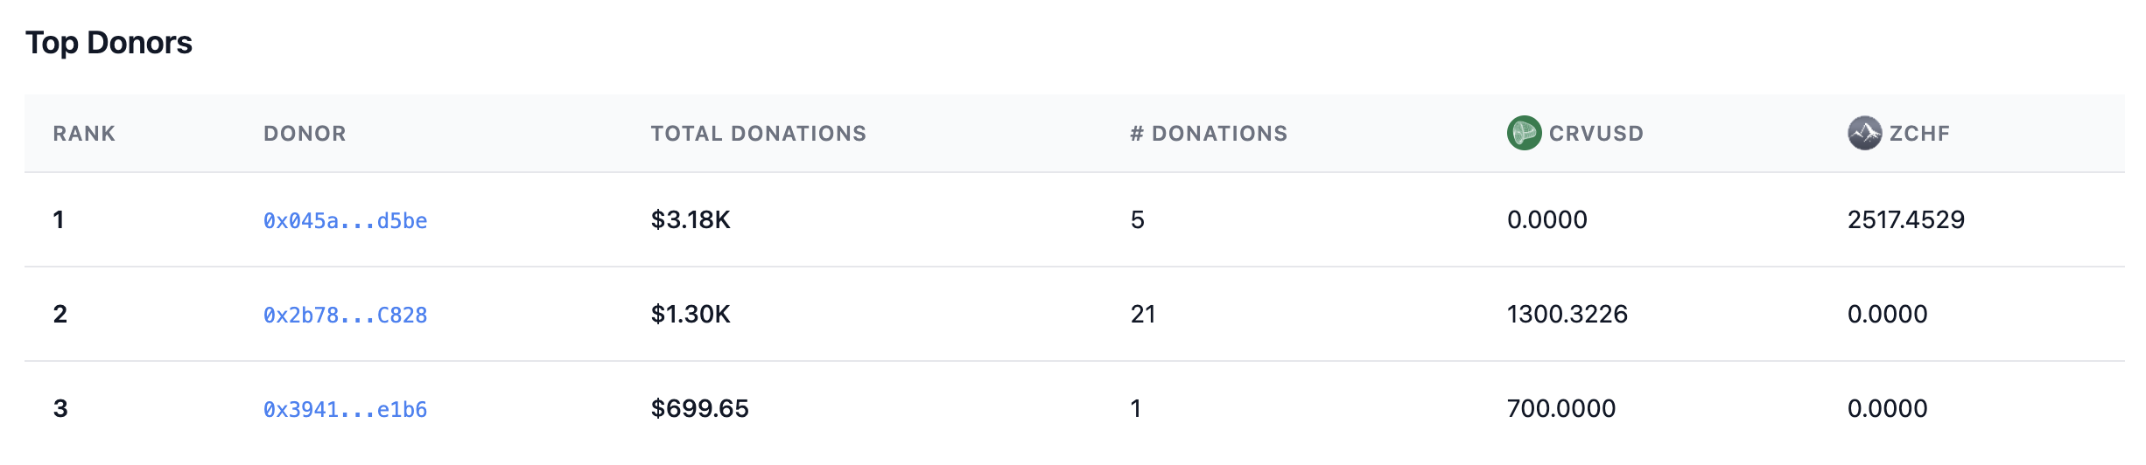Click the ZCHF column header text
This screenshot has width=2146, height=465.
(x=1919, y=134)
